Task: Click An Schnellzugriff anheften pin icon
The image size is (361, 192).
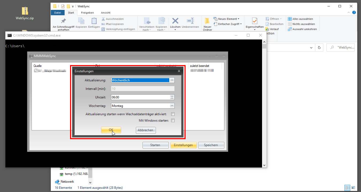Action: pos(63,21)
